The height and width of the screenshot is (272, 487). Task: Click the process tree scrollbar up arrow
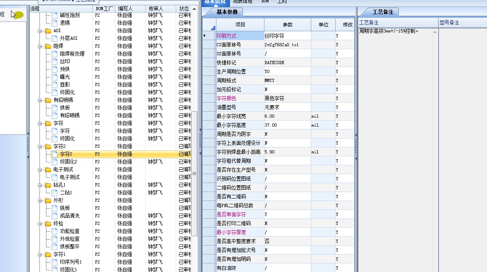click(x=194, y=9)
